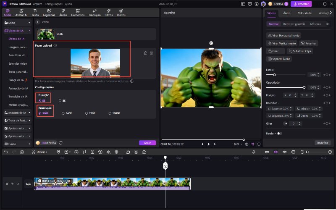Image resolution: width=336 pixels, height=210 pixels.
Task: Open the user avatar profile in title bar
Action: point(263,4)
